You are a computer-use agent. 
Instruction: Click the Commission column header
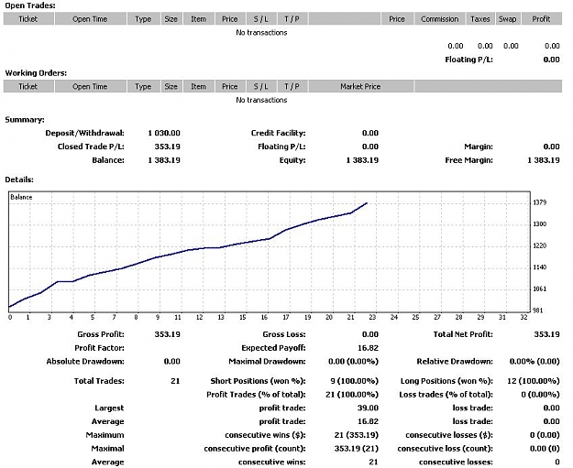click(440, 19)
